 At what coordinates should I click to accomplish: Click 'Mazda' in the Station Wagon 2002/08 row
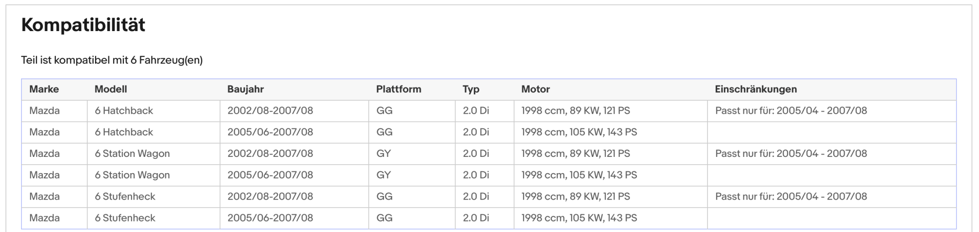(x=44, y=154)
